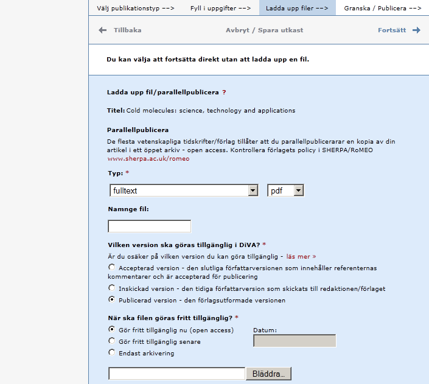Open www.sherpa.ac.uk/romeo link
This screenshot has height=384, width=429.
point(148,159)
